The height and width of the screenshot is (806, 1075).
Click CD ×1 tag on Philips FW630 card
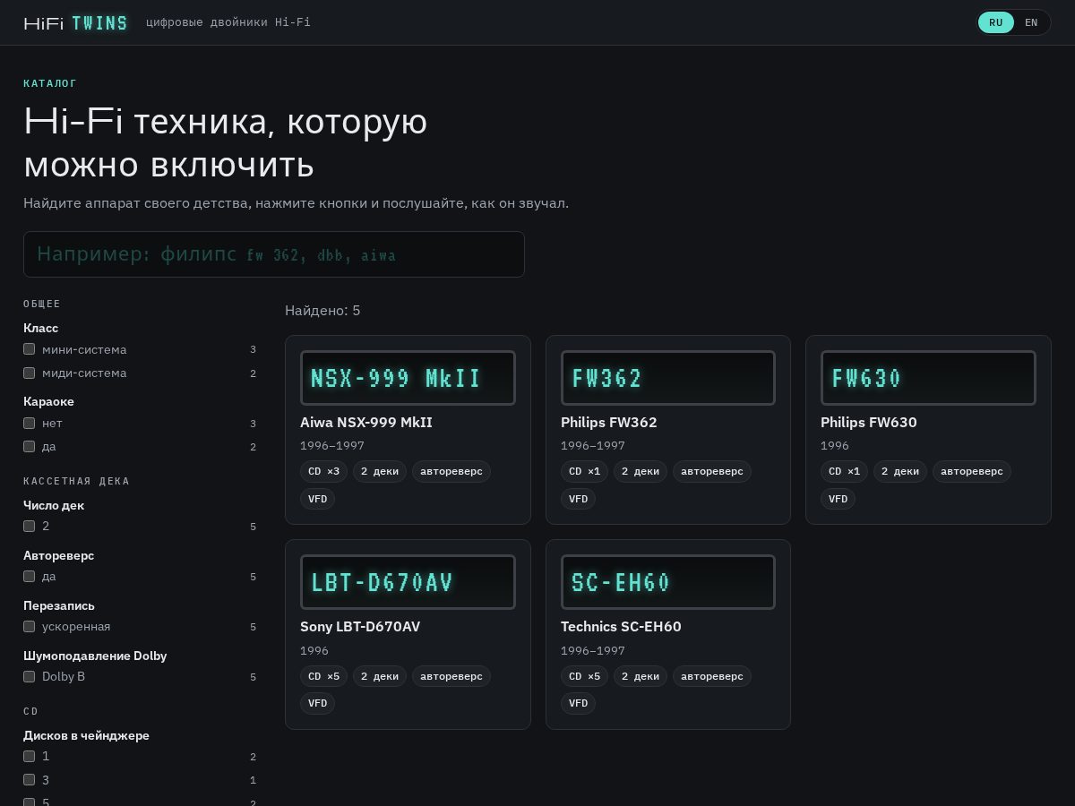[x=844, y=471]
